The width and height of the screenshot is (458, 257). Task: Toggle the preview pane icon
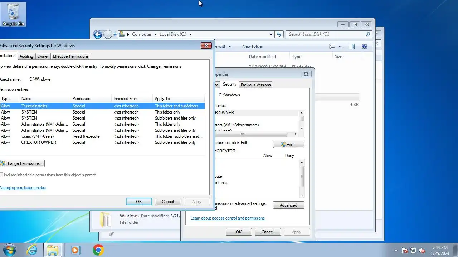click(x=351, y=46)
